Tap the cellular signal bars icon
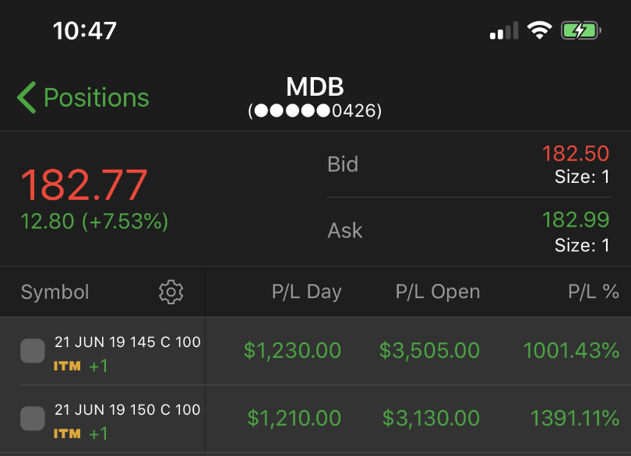 (504, 31)
